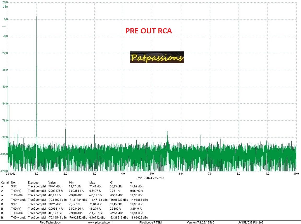Click the 5,0 kHz x-axis label

coord(152,174)
